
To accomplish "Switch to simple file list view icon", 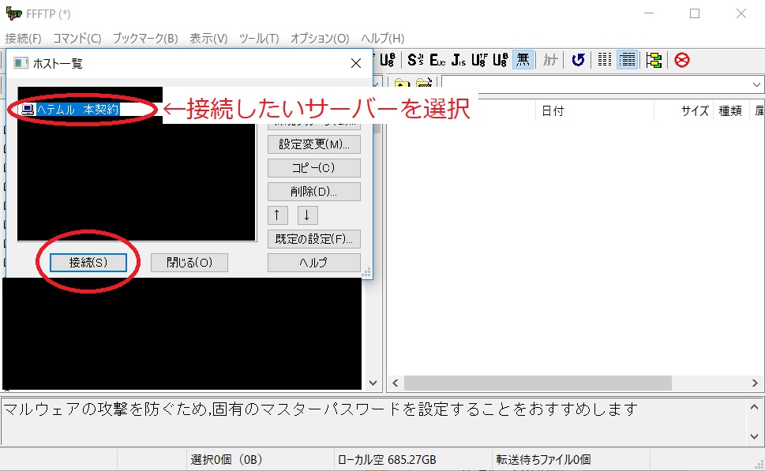I will (603, 60).
